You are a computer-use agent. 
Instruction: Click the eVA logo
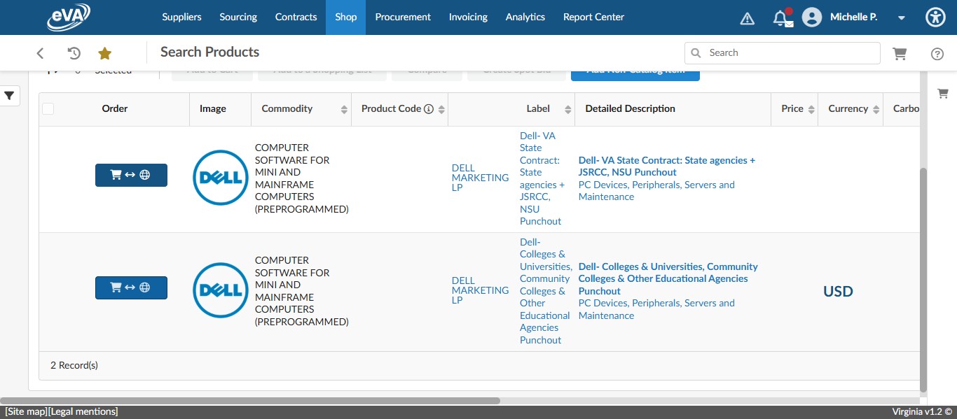(x=68, y=15)
